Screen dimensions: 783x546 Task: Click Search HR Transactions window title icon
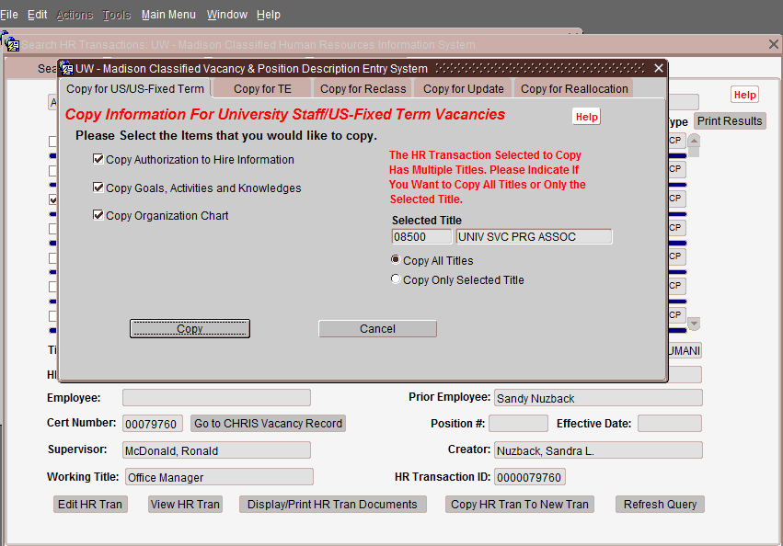coord(13,44)
